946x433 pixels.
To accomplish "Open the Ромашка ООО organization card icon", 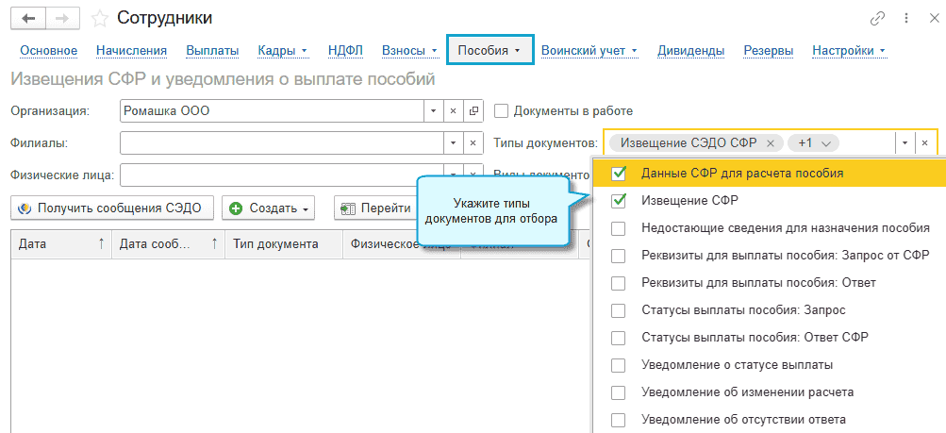I will point(473,111).
